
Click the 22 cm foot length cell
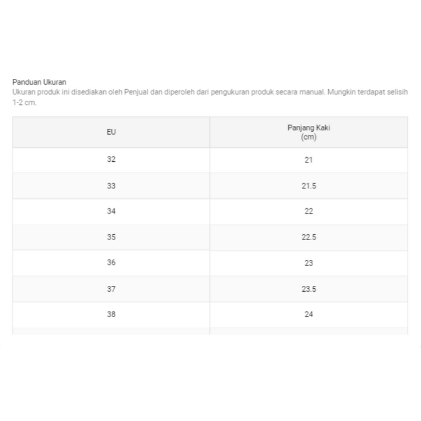pyautogui.click(x=309, y=211)
